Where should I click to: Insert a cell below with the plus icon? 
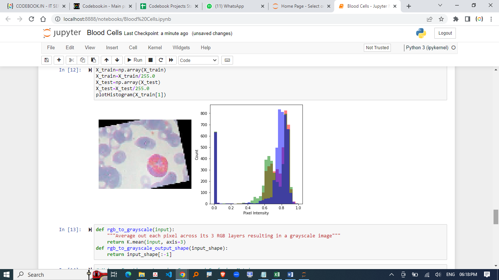point(58,60)
